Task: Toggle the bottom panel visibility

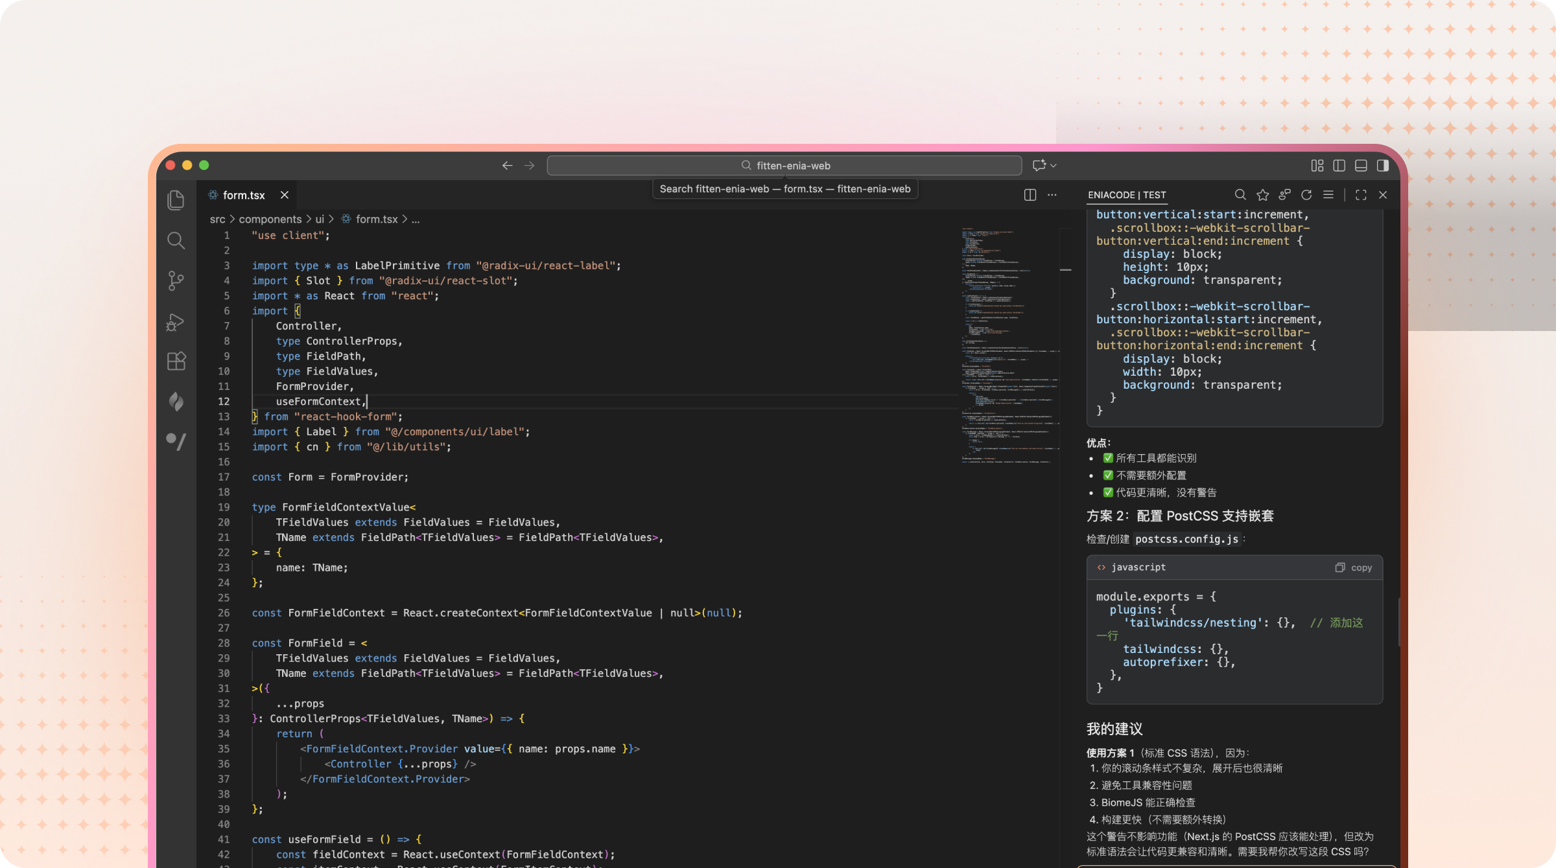Action: 1361,166
